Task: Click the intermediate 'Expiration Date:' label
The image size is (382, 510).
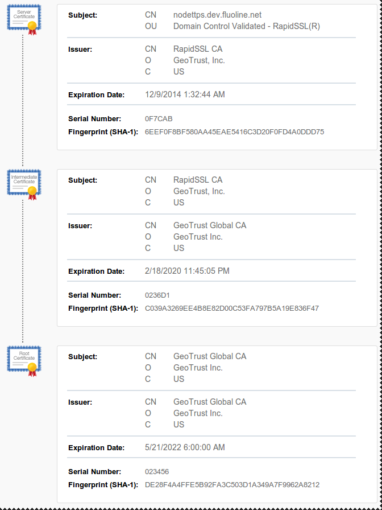Action: click(97, 272)
